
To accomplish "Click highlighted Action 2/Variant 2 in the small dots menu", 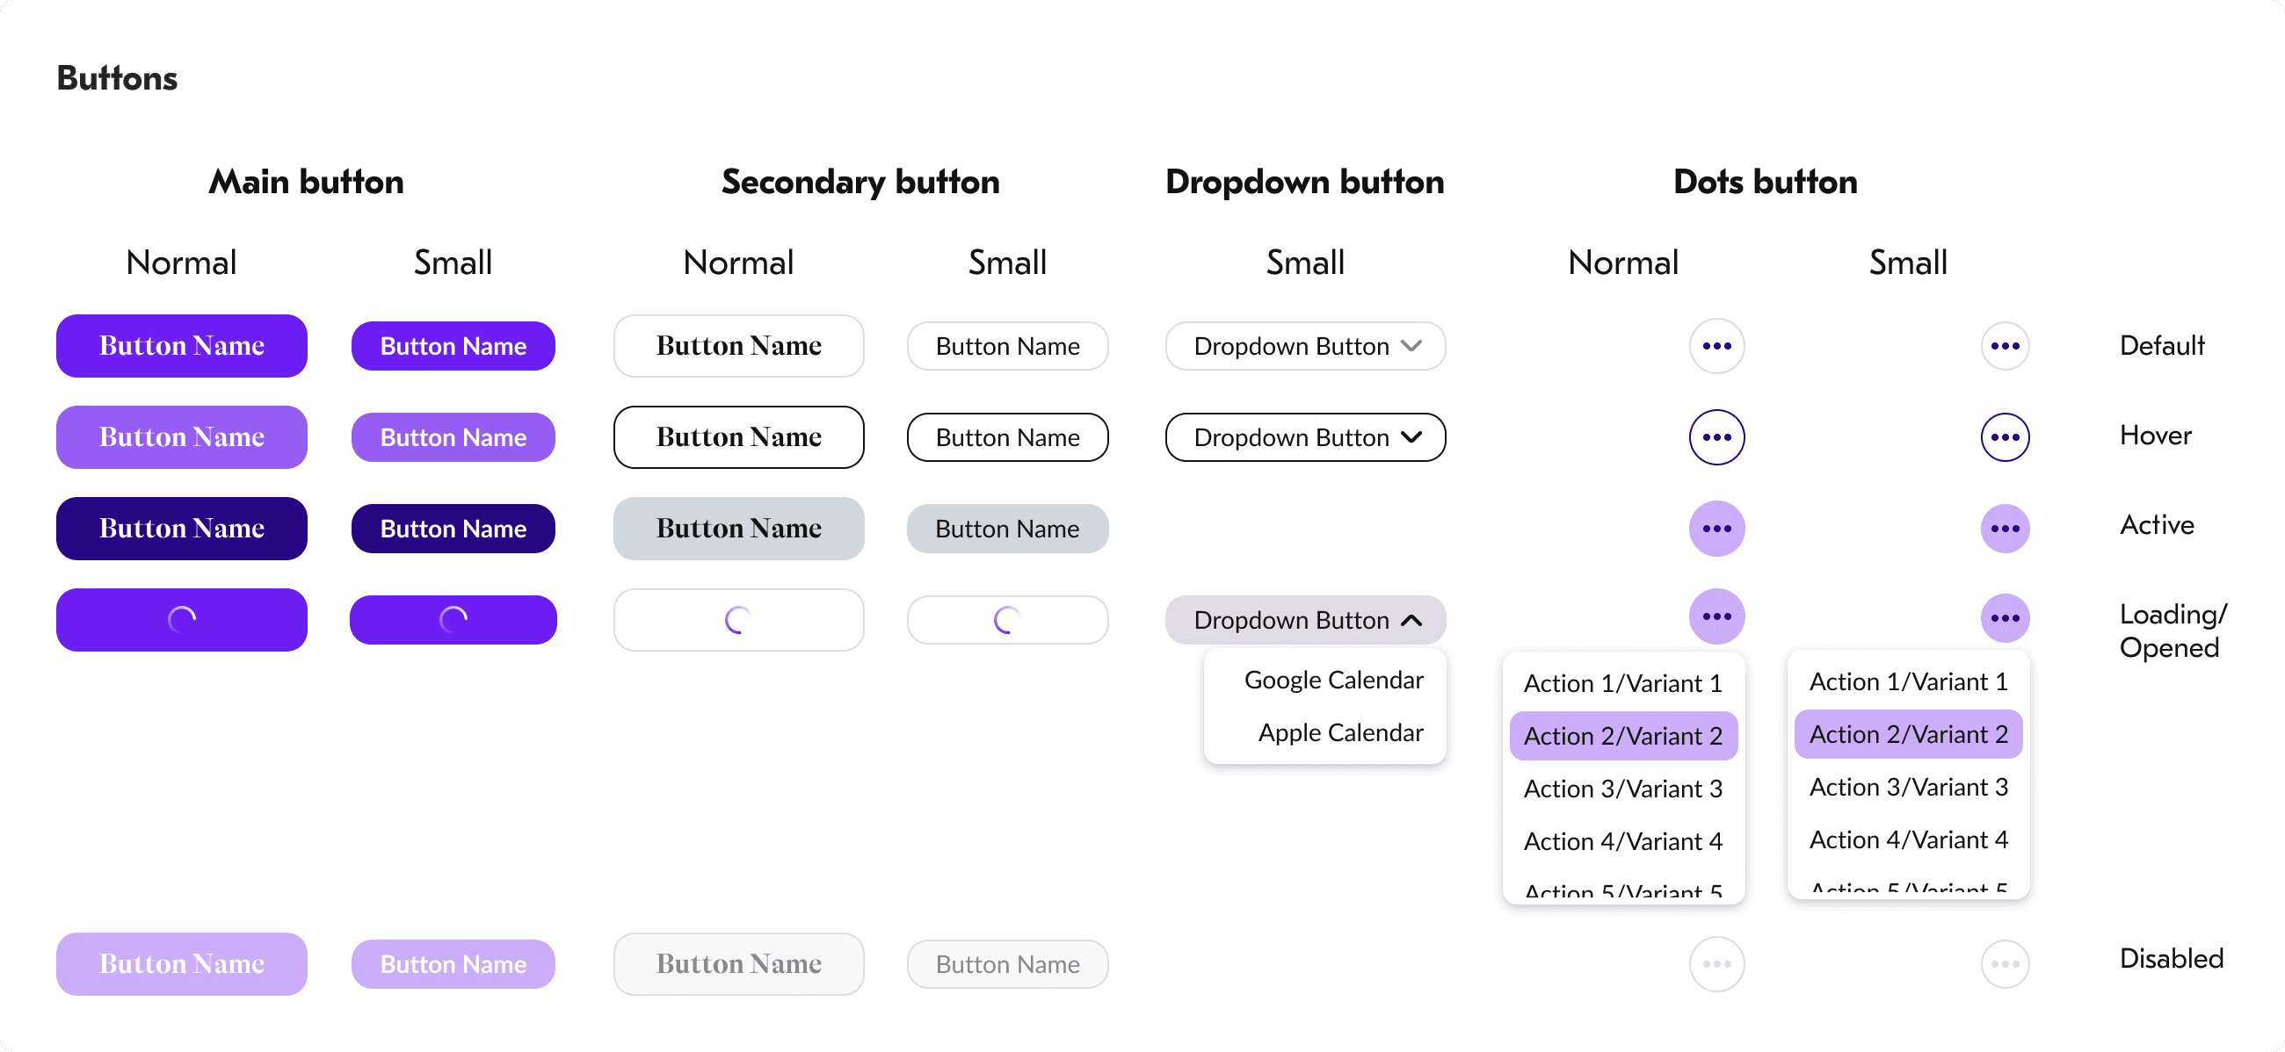I will pos(1907,734).
